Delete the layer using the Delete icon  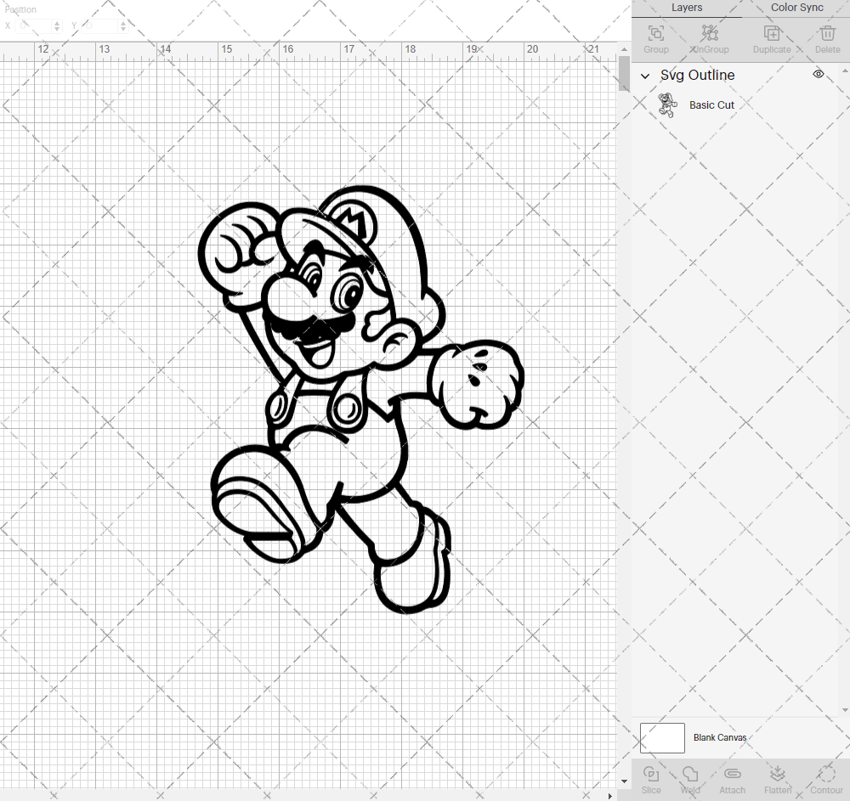(x=827, y=35)
